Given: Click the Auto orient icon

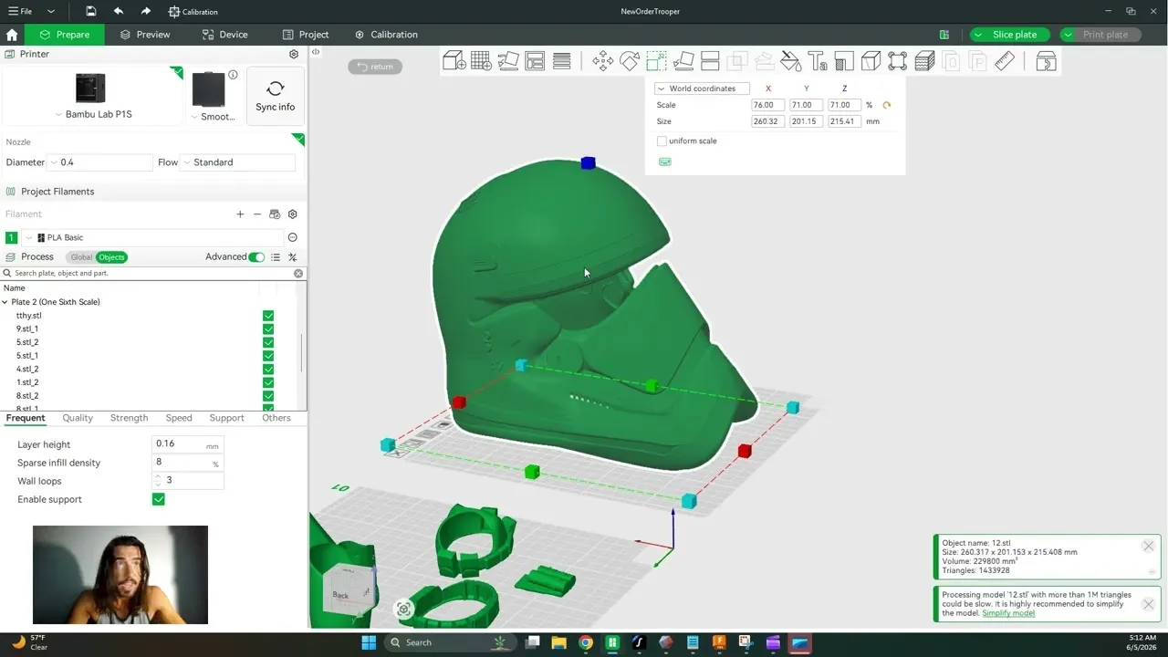Looking at the screenshot, I should pos(508,61).
